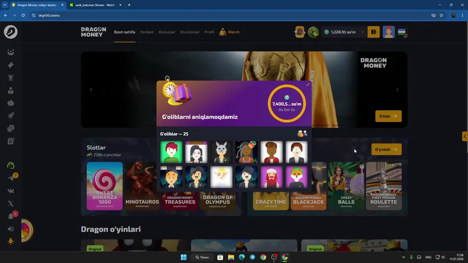Open a new browser tab
This screenshot has width=468, height=263.
point(129,5)
